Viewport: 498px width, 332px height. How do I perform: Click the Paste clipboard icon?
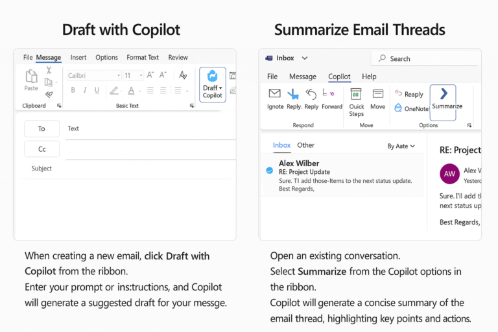click(31, 81)
